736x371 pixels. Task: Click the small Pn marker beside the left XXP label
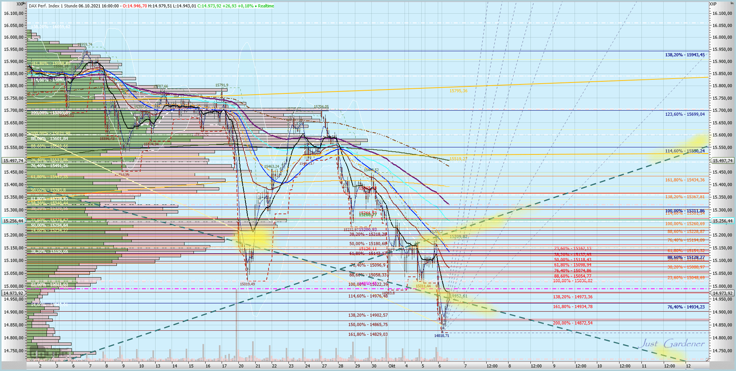coord(25,3)
